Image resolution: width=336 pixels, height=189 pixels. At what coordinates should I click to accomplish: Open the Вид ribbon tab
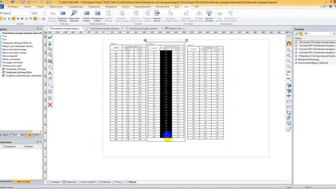[176, 7]
